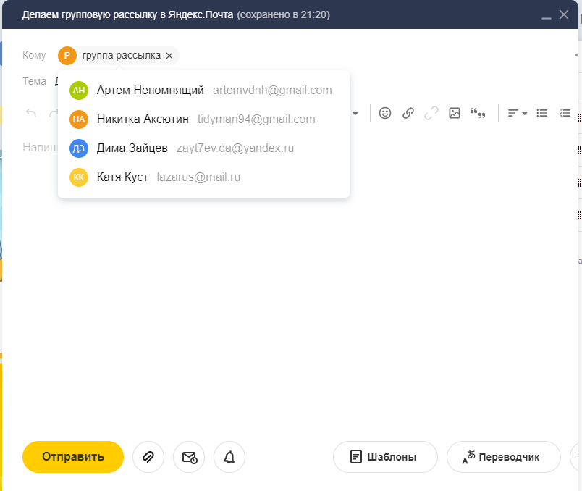
Task: Open the Переводчик translator button
Action: pos(504,457)
